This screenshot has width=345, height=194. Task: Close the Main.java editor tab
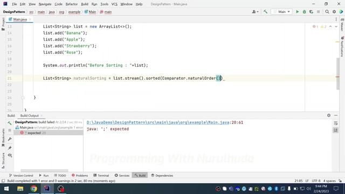[30, 19]
